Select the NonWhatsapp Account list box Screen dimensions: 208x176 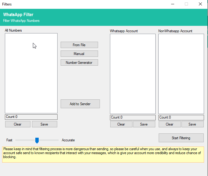(181, 74)
